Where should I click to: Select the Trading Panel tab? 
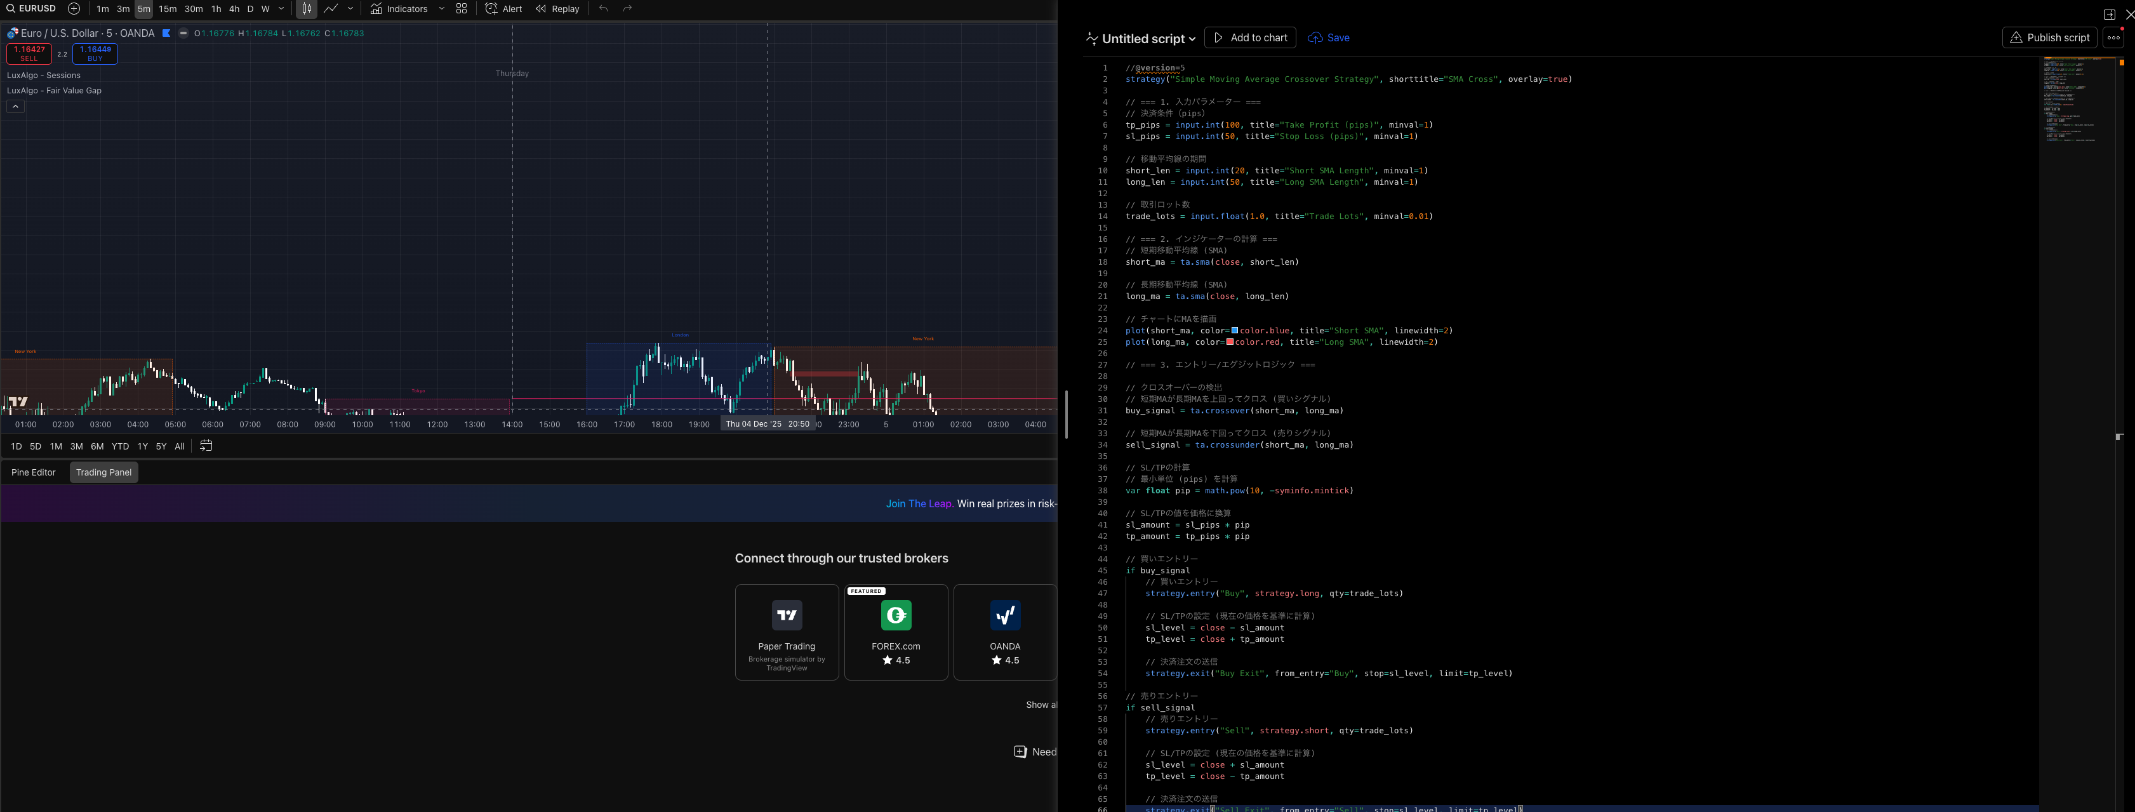point(103,472)
